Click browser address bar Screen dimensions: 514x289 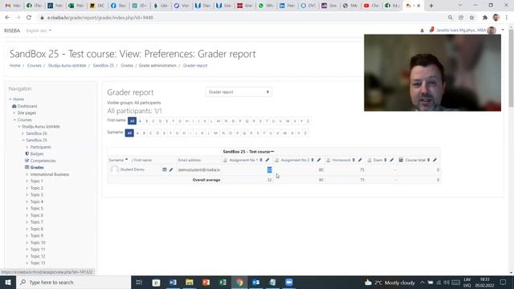click(x=243, y=18)
